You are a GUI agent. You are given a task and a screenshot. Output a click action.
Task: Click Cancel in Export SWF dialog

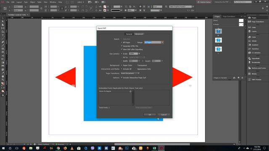click(x=164, y=115)
